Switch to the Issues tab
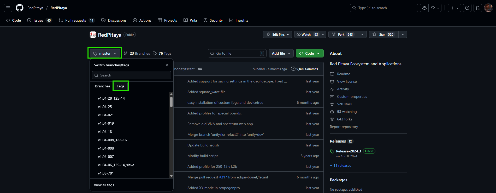Viewport: 496px width, 193px height. pos(40,20)
